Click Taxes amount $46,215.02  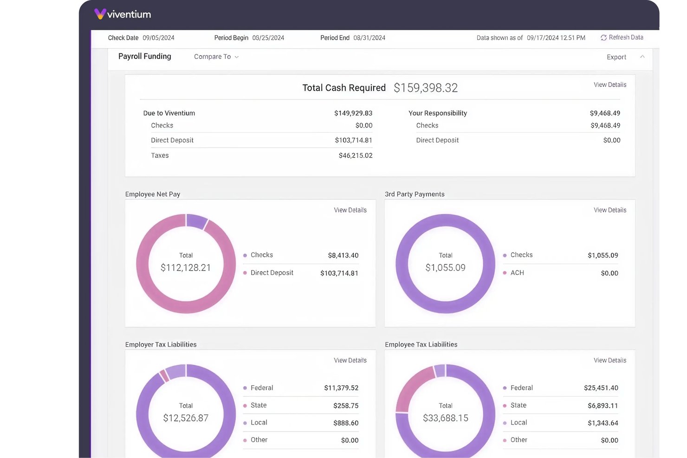tap(356, 155)
